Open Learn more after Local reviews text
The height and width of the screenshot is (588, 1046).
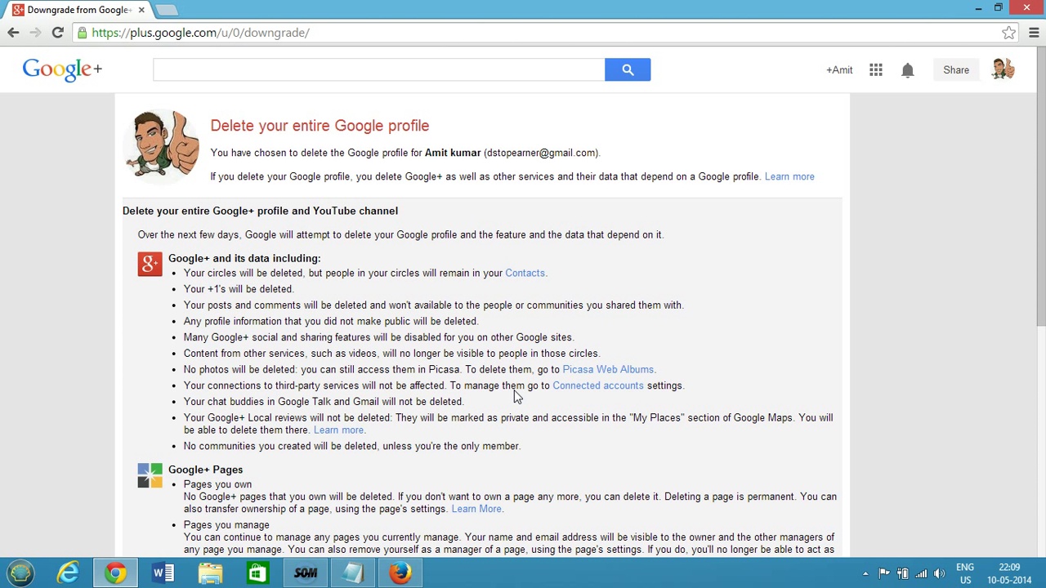click(338, 430)
